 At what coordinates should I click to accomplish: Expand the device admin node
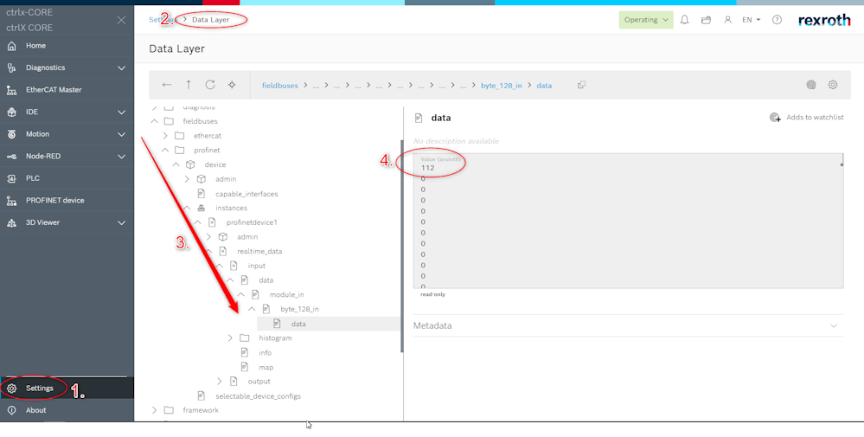[x=187, y=179]
